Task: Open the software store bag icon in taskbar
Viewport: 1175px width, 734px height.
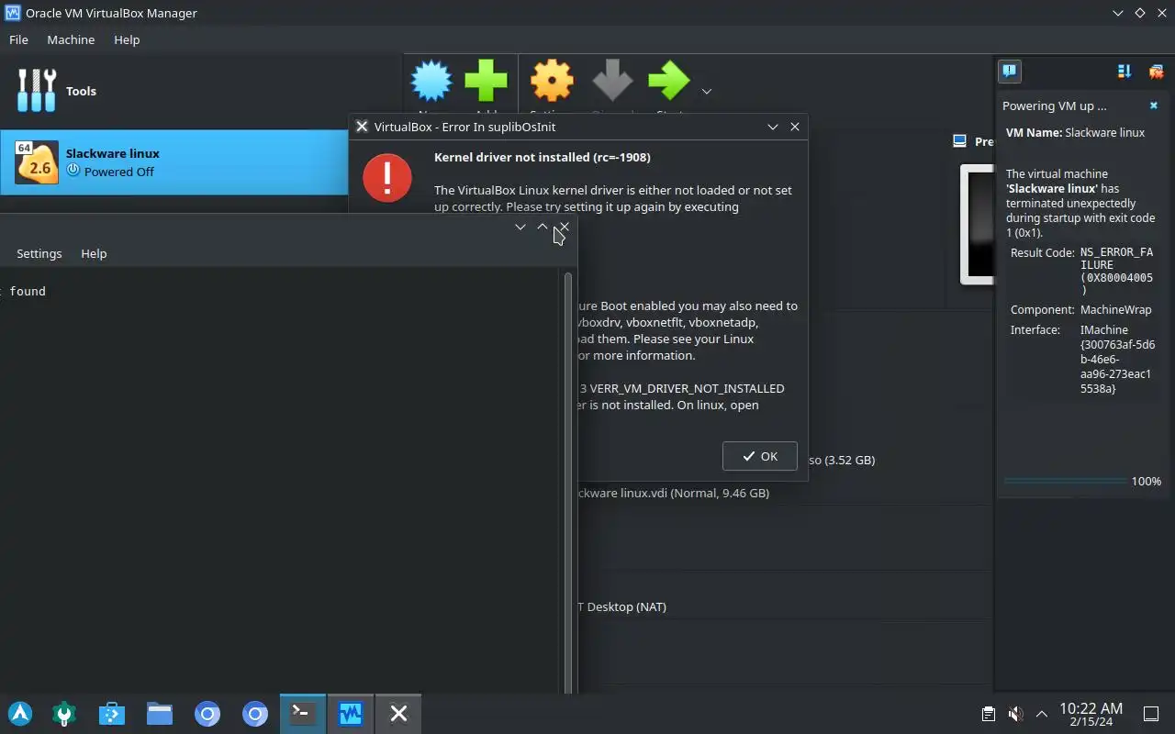Action: tap(112, 714)
